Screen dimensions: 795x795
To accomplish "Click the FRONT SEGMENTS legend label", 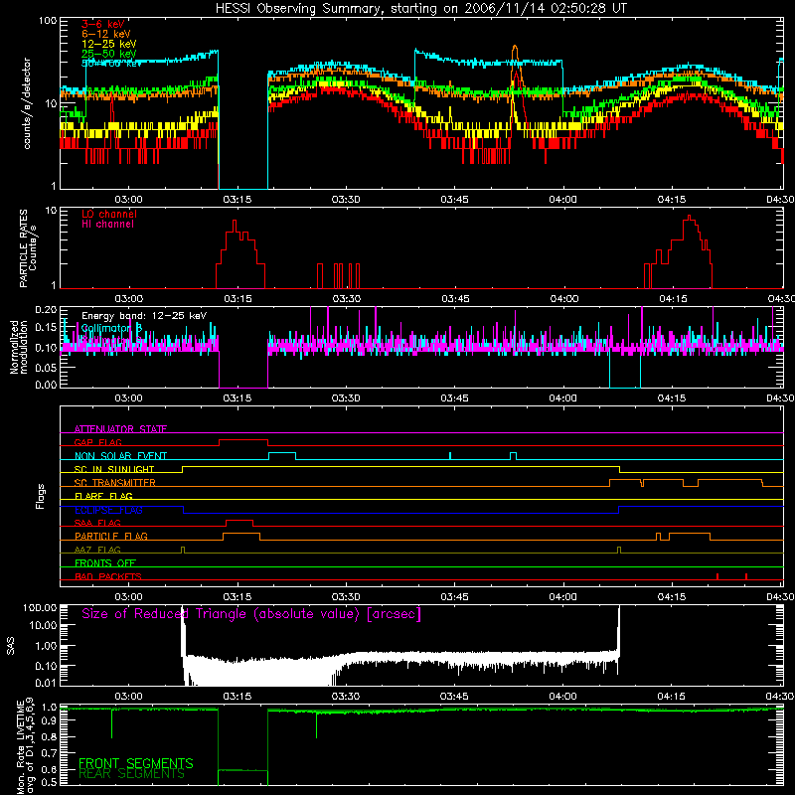I will (x=136, y=763).
